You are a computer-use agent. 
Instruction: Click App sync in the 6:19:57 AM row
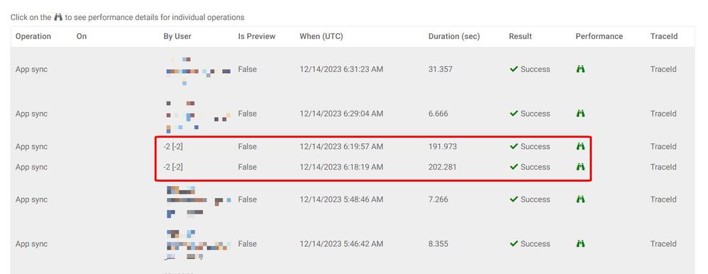coord(32,146)
